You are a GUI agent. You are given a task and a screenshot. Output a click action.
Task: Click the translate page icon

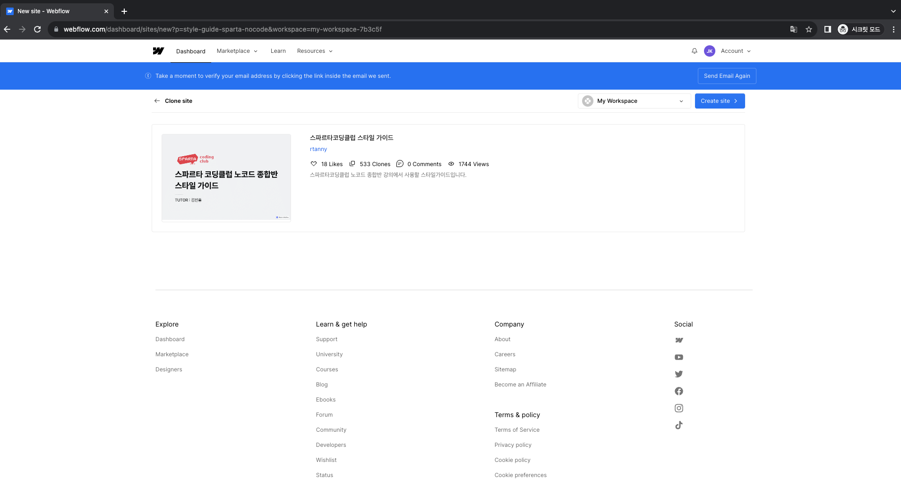pos(794,29)
